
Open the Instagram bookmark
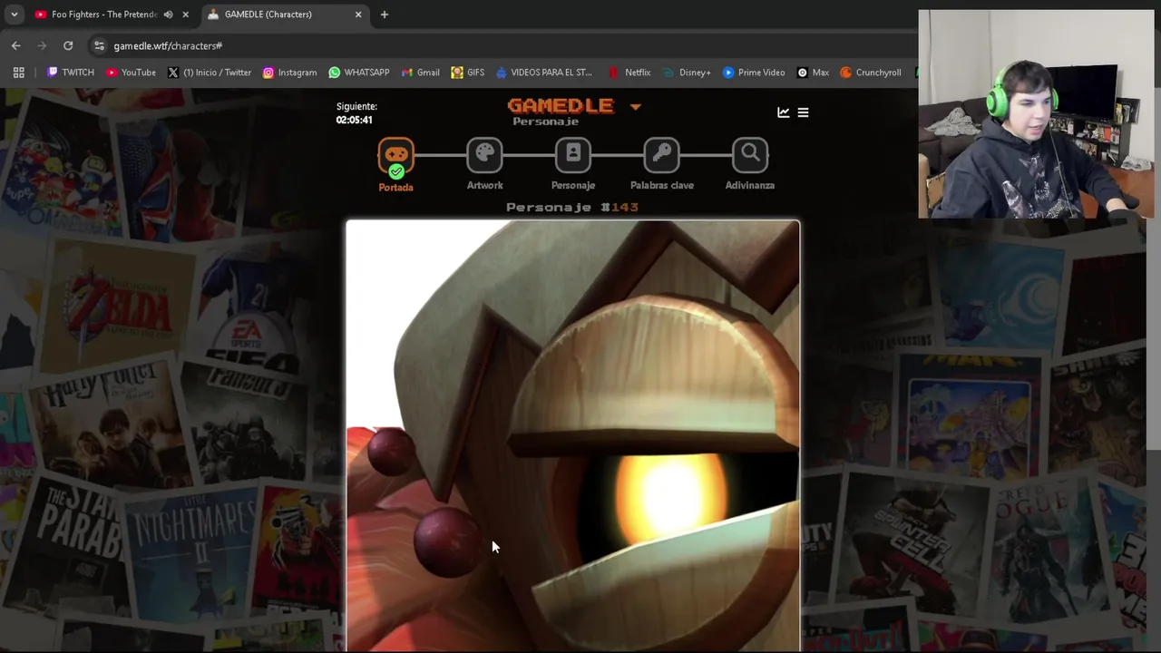coord(289,73)
